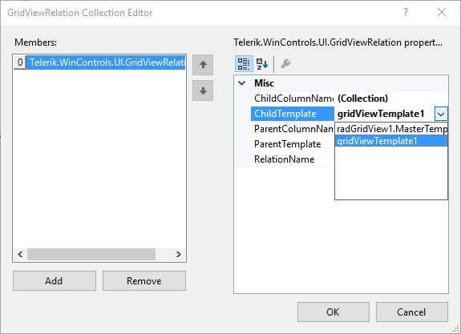Click the Add button
Screen dimensions: 461x334
[x=55, y=281]
